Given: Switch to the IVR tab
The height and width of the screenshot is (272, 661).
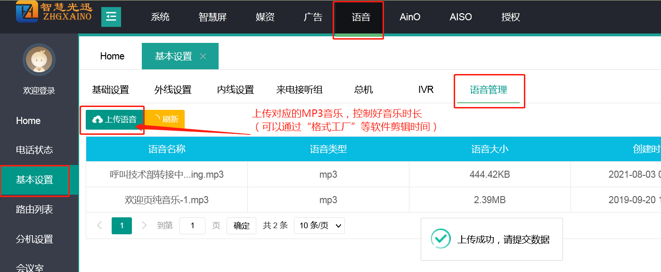Looking at the screenshot, I should [x=425, y=90].
